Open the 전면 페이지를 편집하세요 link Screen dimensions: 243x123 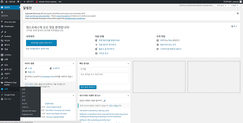click(109, 40)
